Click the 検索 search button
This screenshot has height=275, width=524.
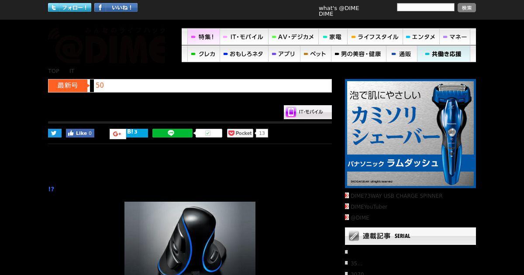(467, 7)
